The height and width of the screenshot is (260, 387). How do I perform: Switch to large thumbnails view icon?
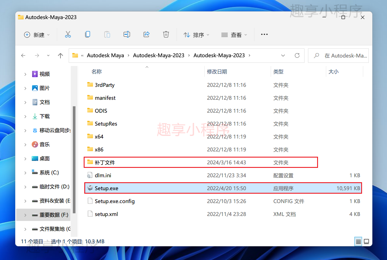tap(366, 242)
